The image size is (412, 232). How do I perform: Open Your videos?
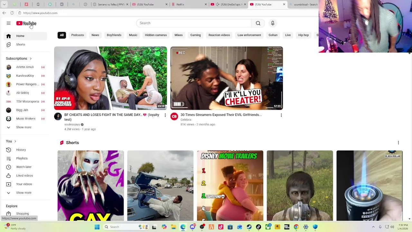(x=25, y=184)
